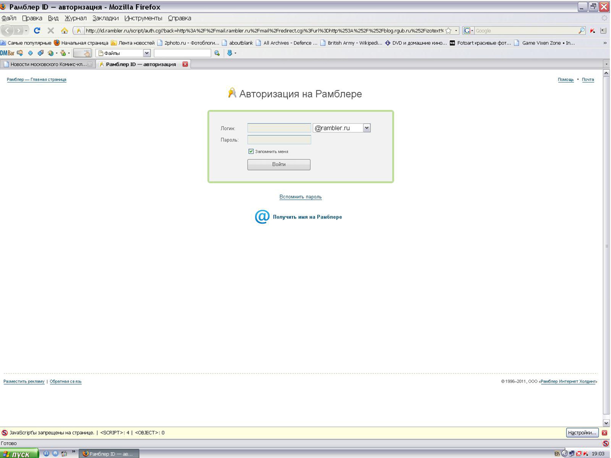The height and width of the screenshot is (458, 611).
Task: Click the DMBar search magnifier icon
Action: point(217,53)
